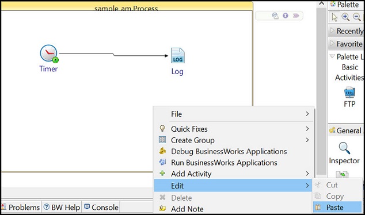Select Debug BusinessWorks Applications
Screen dimensions: 365x215
(234, 151)
